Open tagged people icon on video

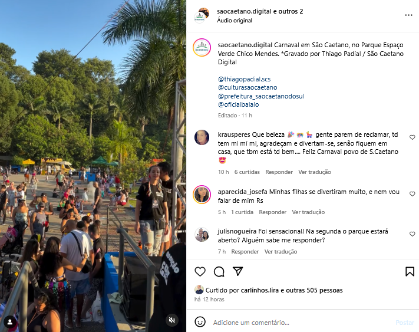[x=10, y=322]
